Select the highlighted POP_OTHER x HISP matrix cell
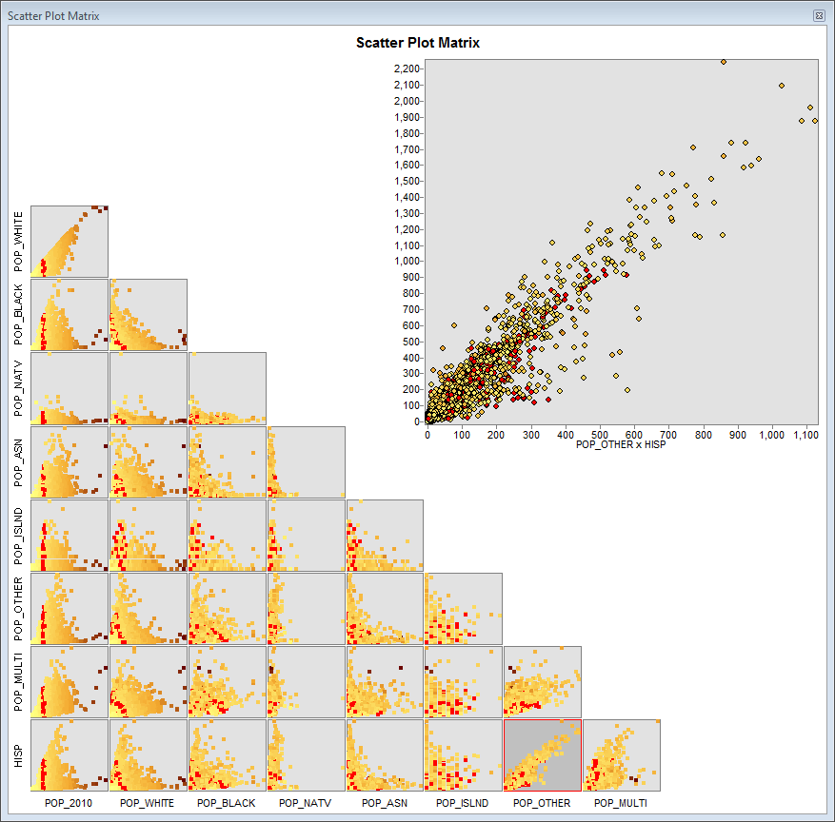This screenshot has width=835, height=822. 540,756
